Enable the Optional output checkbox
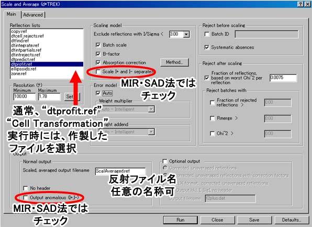 click(x=165, y=161)
